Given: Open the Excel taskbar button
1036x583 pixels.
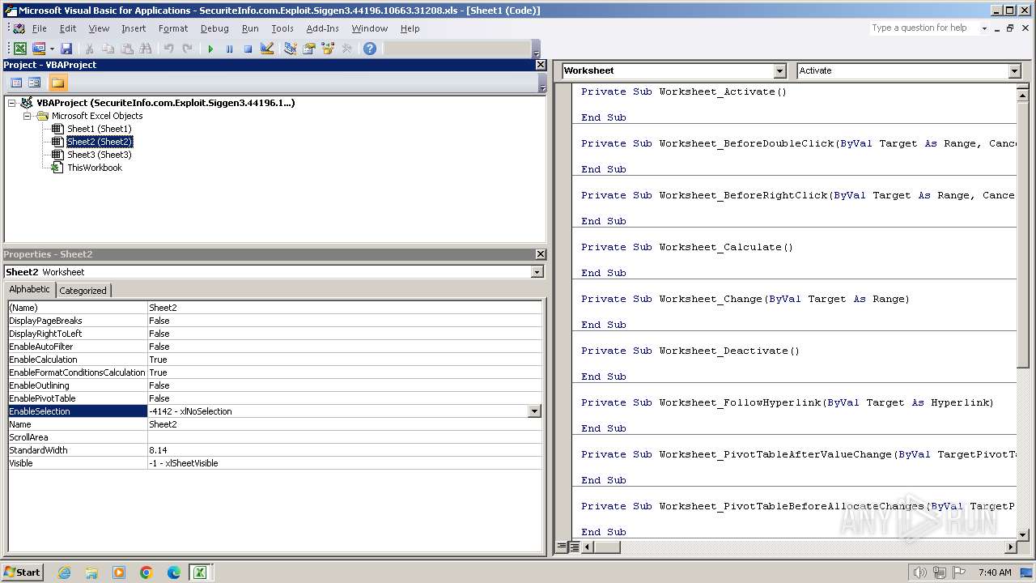Looking at the screenshot, I should pos(199,572).
